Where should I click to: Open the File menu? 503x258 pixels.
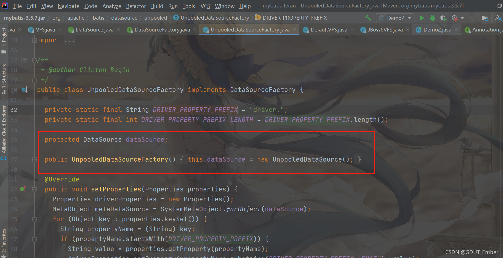[x=18, y=6]
